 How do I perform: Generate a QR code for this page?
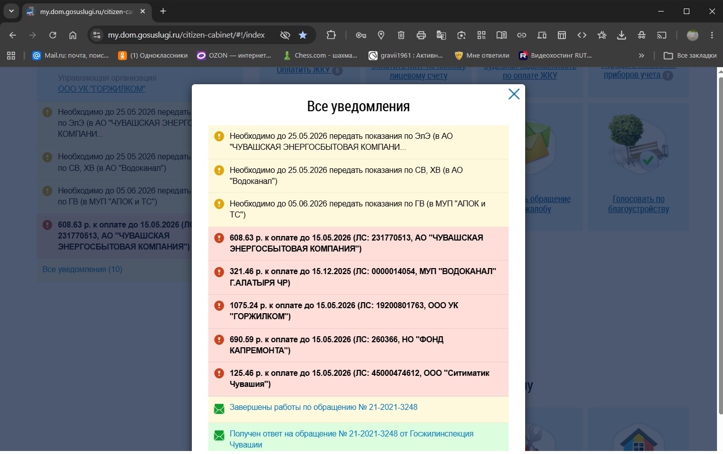[x=481, y=35]
